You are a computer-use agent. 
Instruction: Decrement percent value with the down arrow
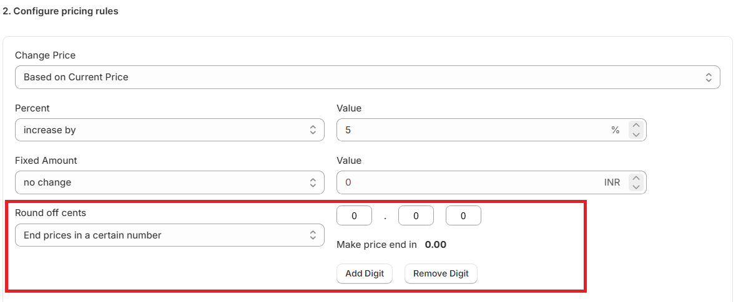(x=636, y=134)
